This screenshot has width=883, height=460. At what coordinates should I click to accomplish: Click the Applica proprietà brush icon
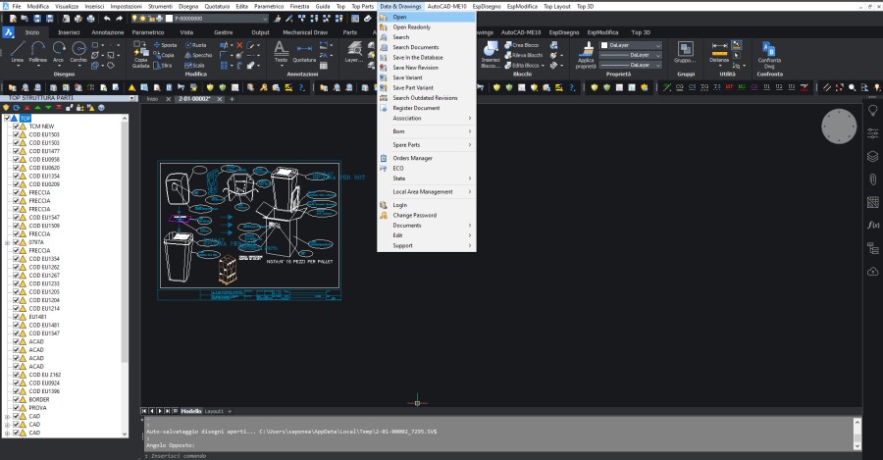[590, 51]
